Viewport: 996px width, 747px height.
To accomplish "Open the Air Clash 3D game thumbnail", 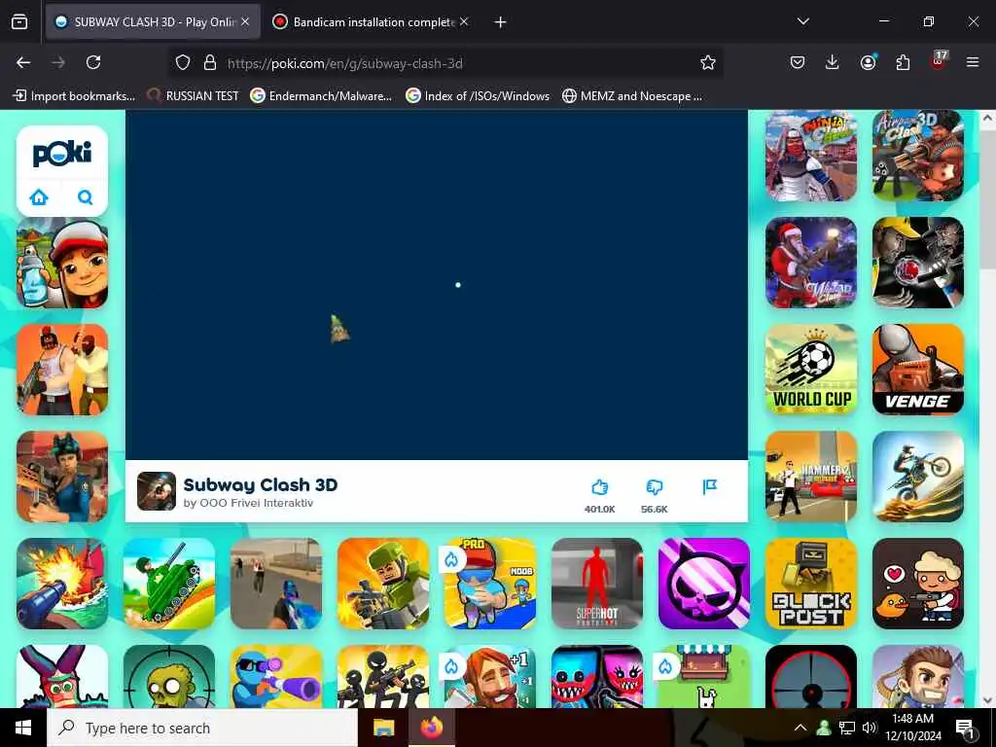I will pyautogui.click(x=918, y=156).
